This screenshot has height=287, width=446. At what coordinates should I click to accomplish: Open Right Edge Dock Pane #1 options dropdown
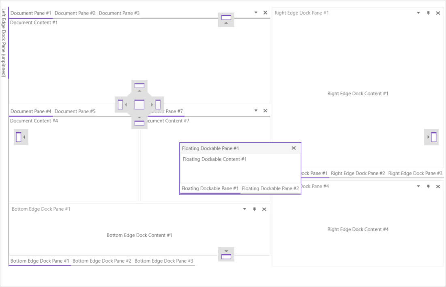418,13
